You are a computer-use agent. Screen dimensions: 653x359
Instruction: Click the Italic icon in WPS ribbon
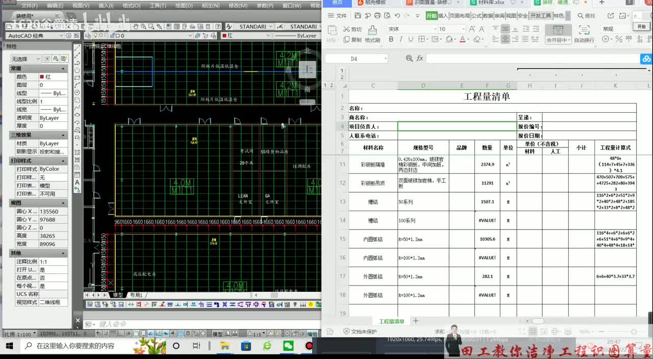point(401,39)
